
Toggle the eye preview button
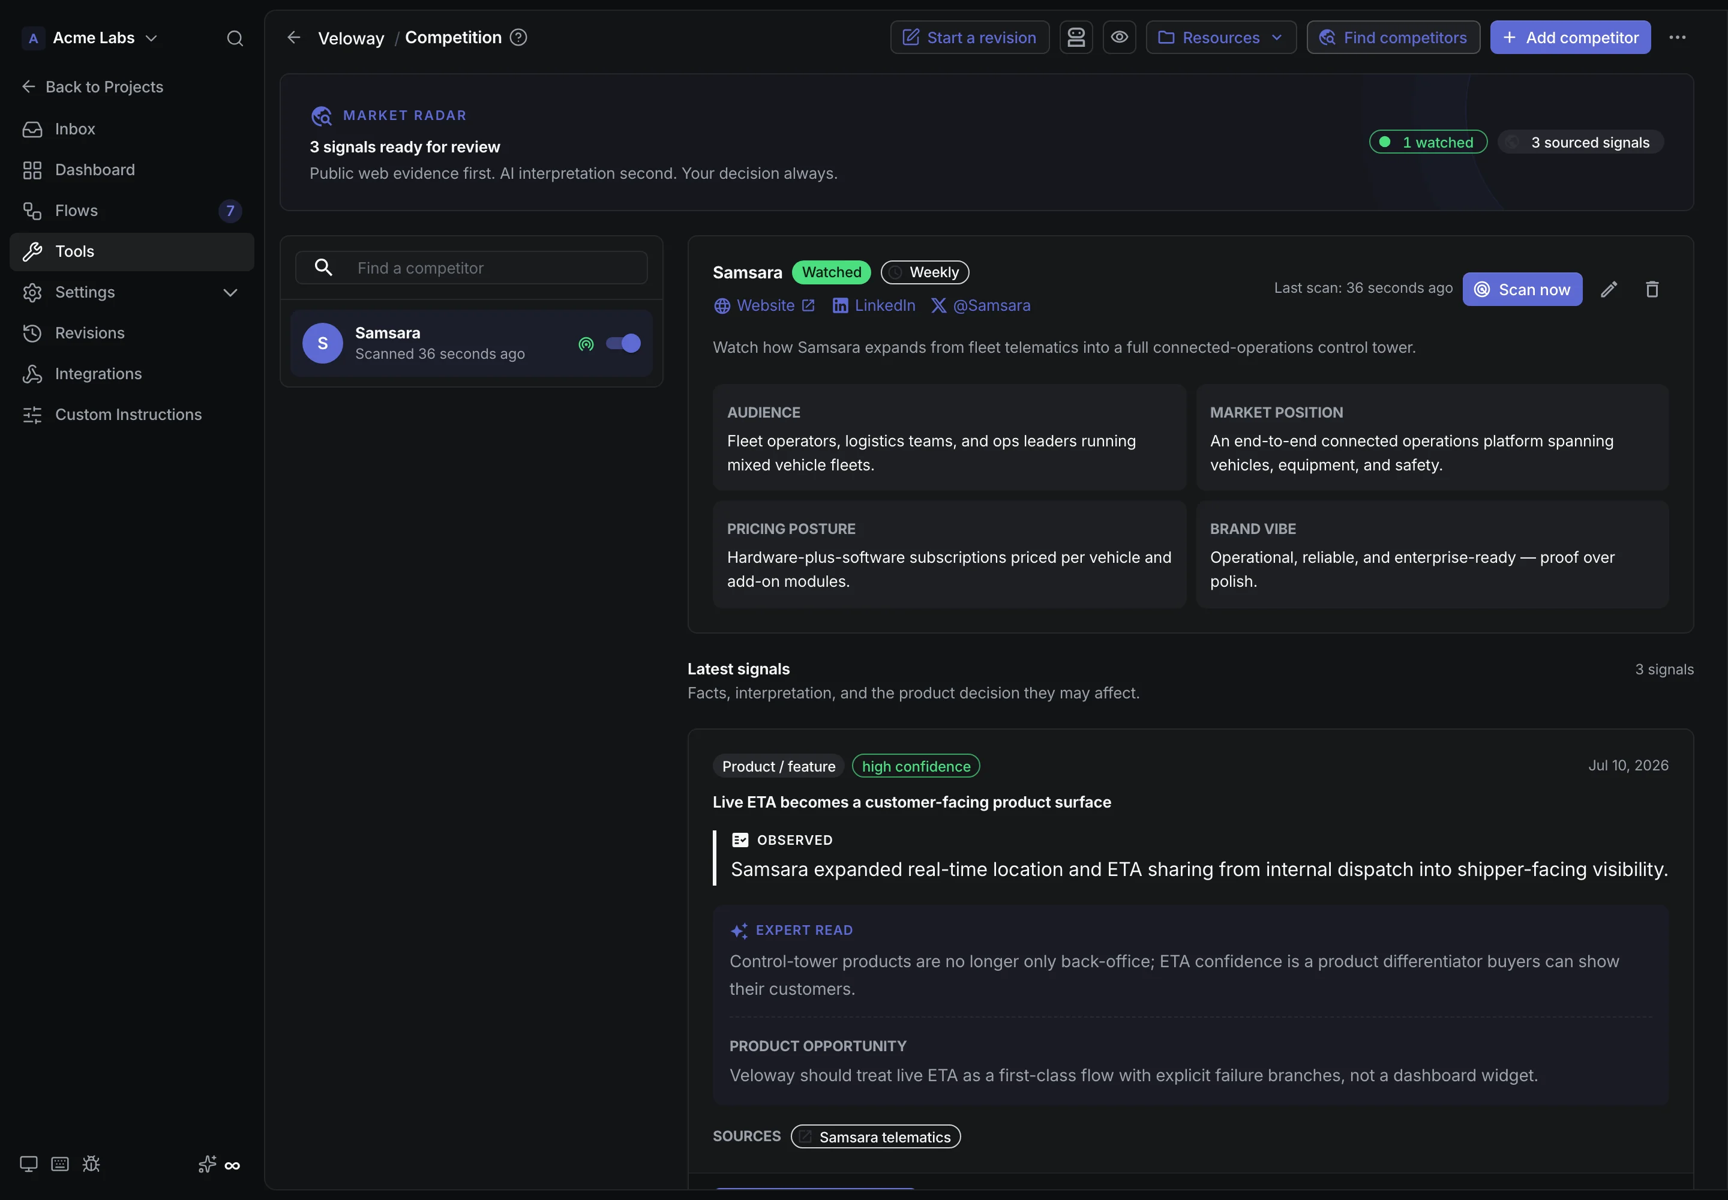pyautogui.click(x=1119, y=38)
